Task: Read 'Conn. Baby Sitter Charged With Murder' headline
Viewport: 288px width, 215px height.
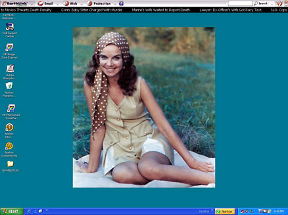Action: click(x=92, y=10)
